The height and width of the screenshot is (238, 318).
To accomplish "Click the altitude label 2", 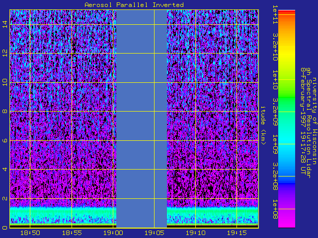I will (5, 198).
